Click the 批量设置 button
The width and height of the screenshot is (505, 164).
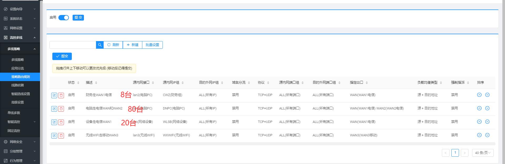152,45
